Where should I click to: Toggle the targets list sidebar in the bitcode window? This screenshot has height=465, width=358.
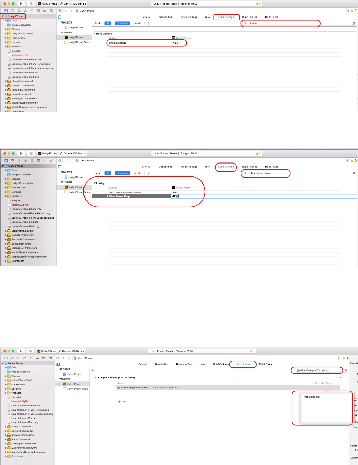pyautogui.click(x=60, y=17)
